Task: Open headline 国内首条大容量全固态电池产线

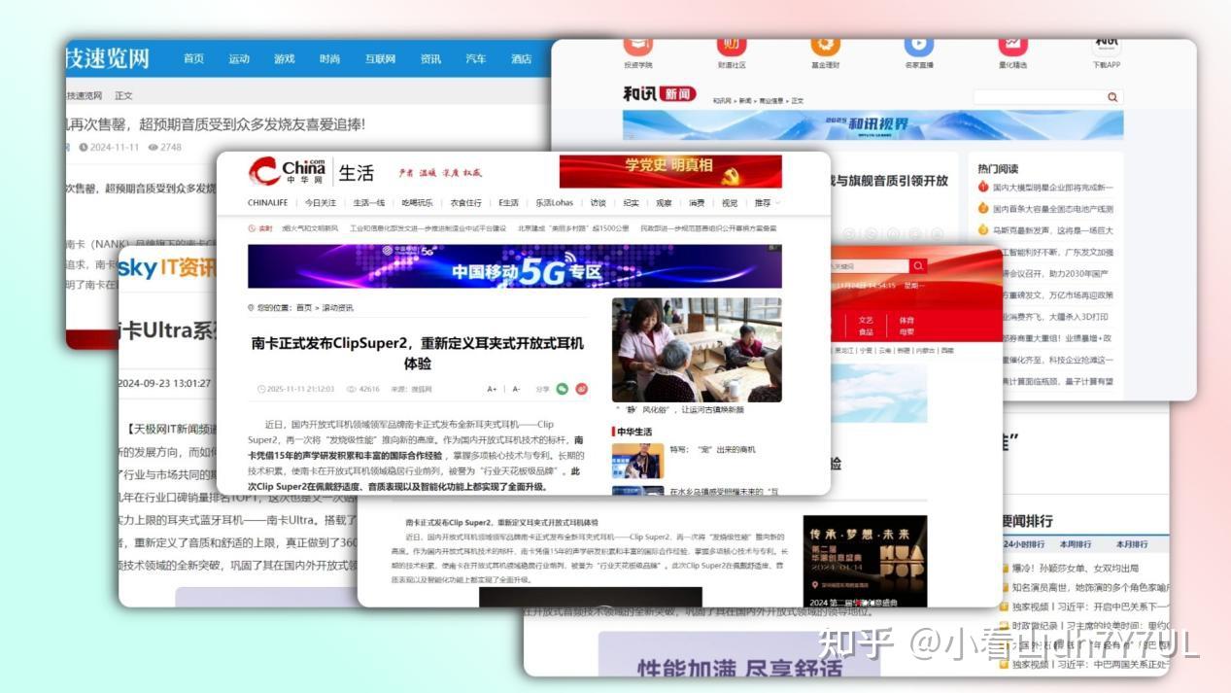Action: [x=1052, y=209]
